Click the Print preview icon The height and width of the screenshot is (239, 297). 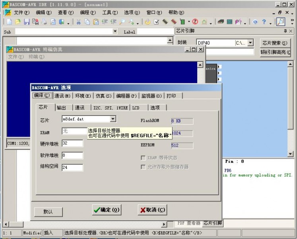(53, 22)
